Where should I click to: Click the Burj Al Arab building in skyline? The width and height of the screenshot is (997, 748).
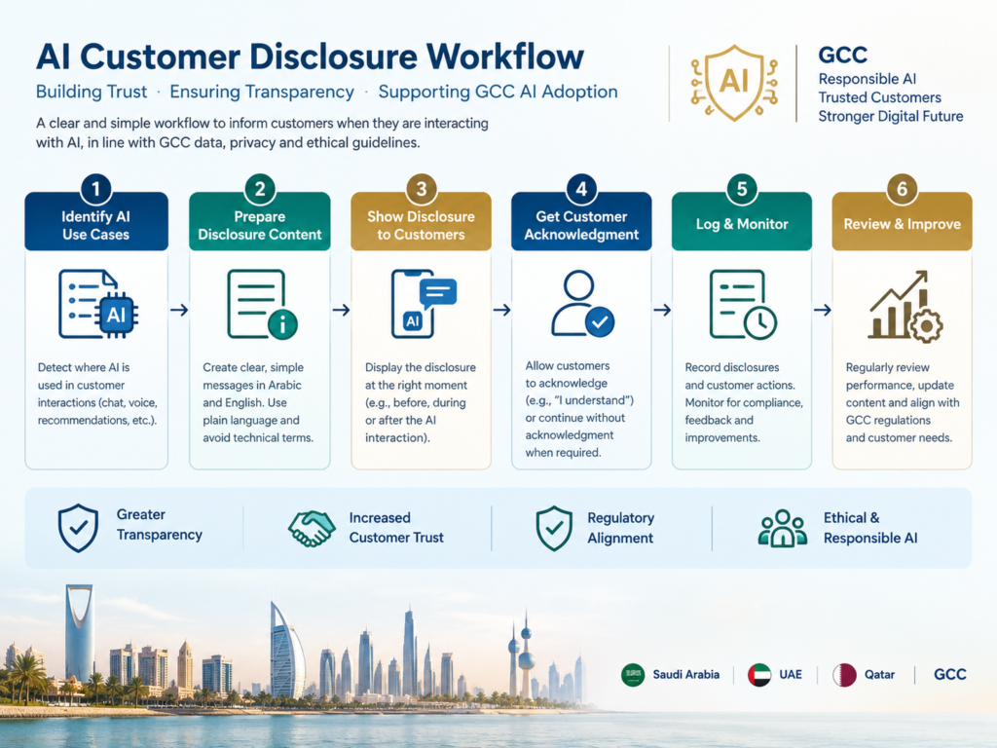pyautogui.click(x=287, y=650)
